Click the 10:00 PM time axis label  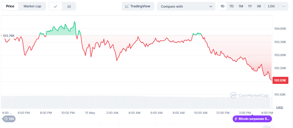point(67,113)
